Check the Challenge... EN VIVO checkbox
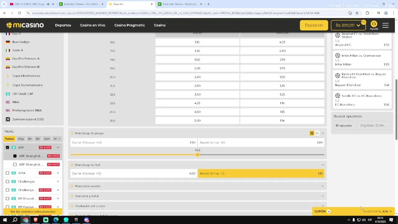 pos(7,190)
